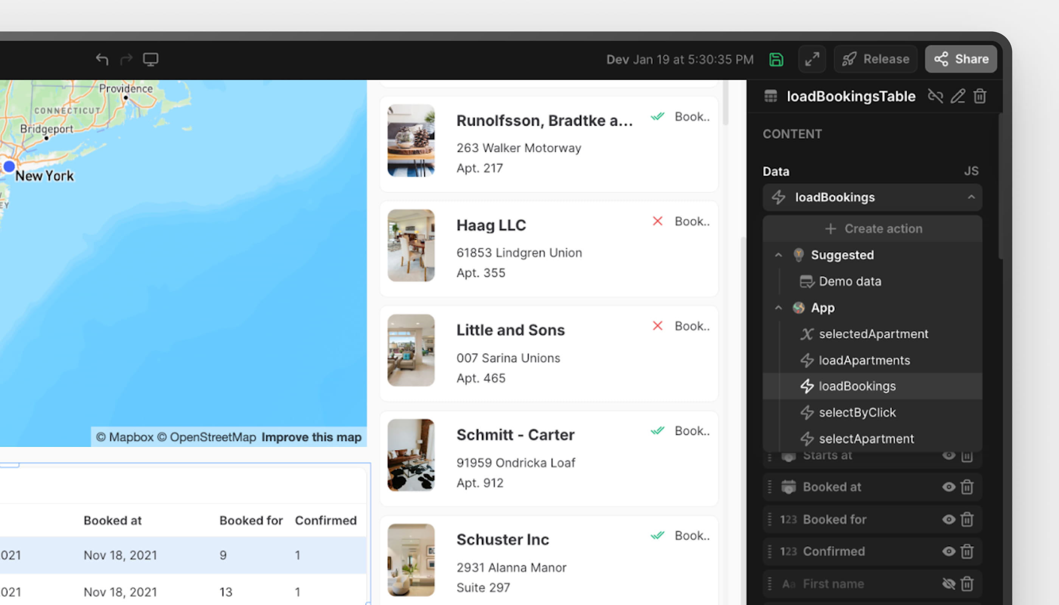Screen dimensions: 1059x605
Task: Collapse the App group
Action: point(778,308)
